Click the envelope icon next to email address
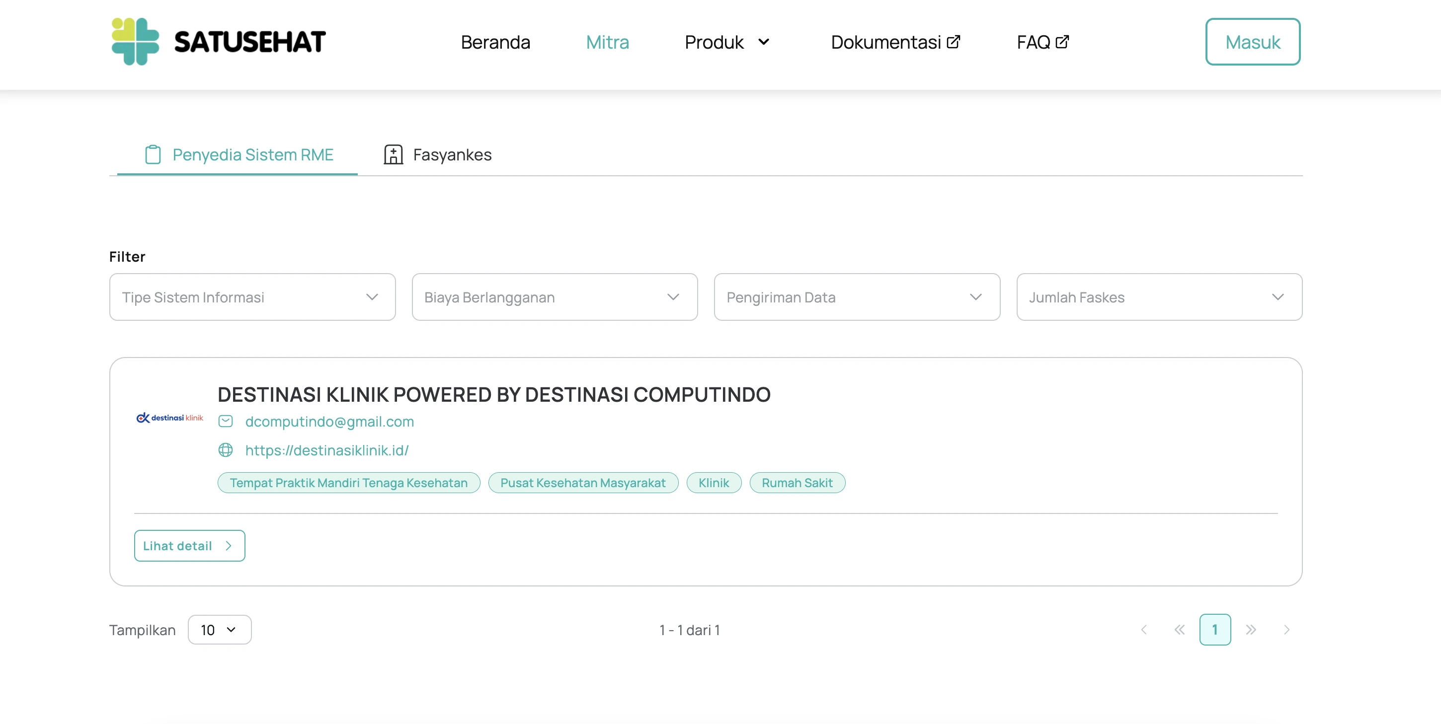The image size is (1441, 724). click(x=226, y=421)
